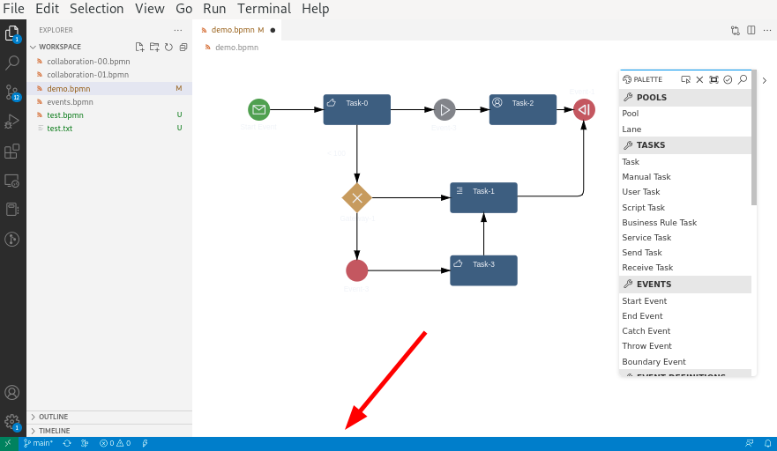
Task: Select the gray Event-3 play node
Action: (445, 109)
